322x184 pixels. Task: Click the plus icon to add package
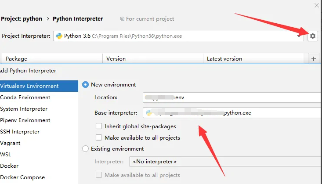point(313,58)
